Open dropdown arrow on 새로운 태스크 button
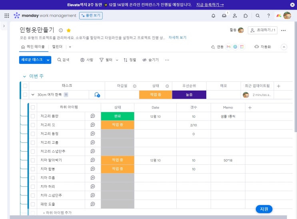The width and height of the screenshot is (297, 219). pos(48,60)
